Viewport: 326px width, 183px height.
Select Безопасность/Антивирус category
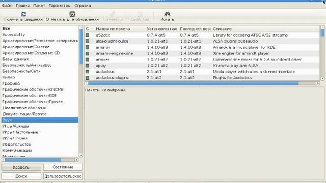pos(40,65)
